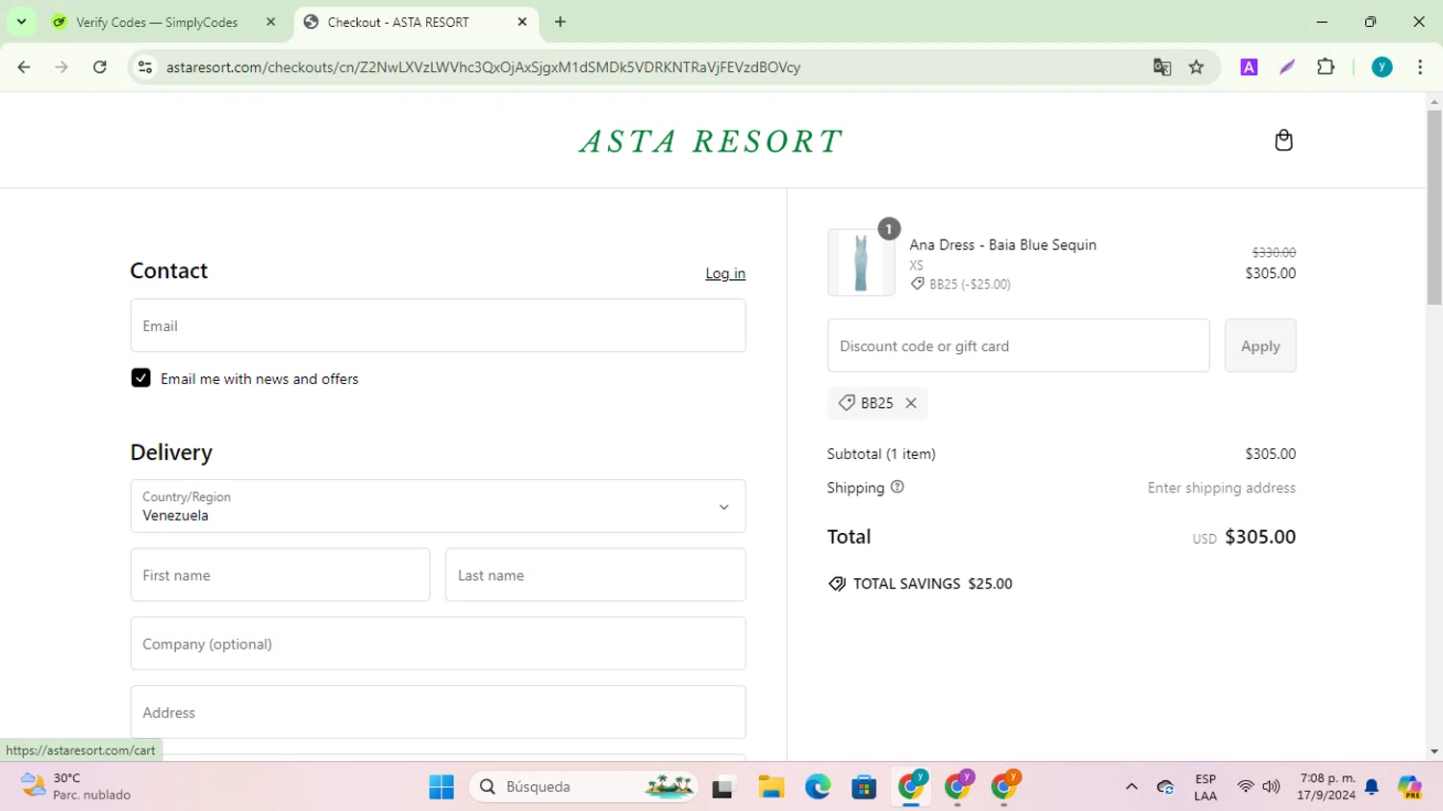The image size is (1443, 811).
Task: Focus the Address field
Action: point(438,712)
